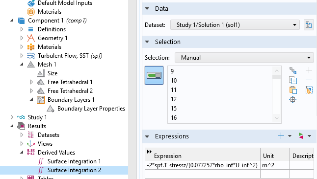Click the Zoom to Selection icon

[293, 100]
